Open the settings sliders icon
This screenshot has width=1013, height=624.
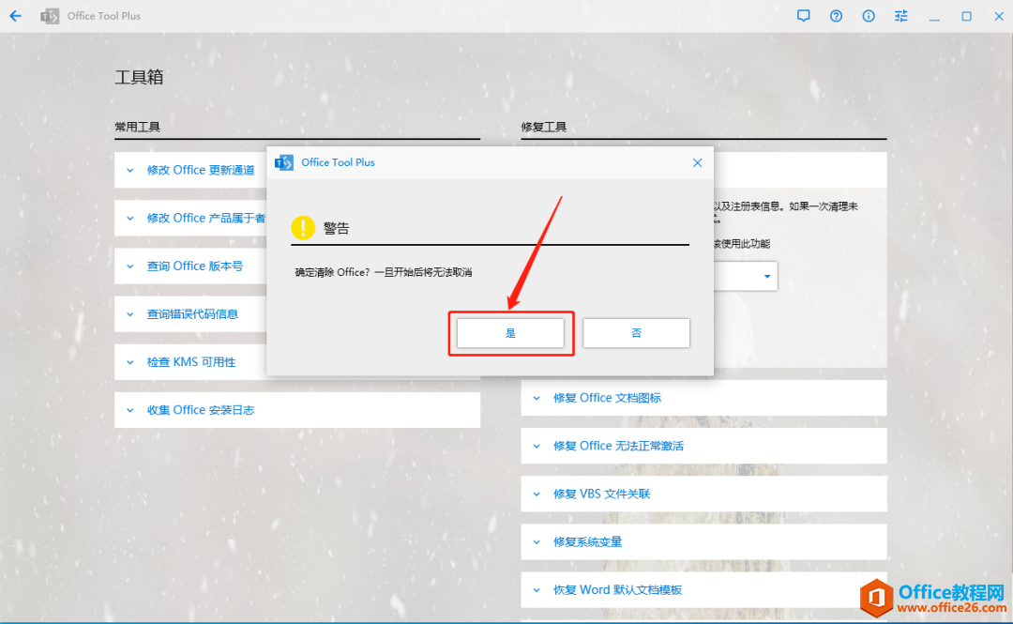pyautogui.click(x=900, y=16)
